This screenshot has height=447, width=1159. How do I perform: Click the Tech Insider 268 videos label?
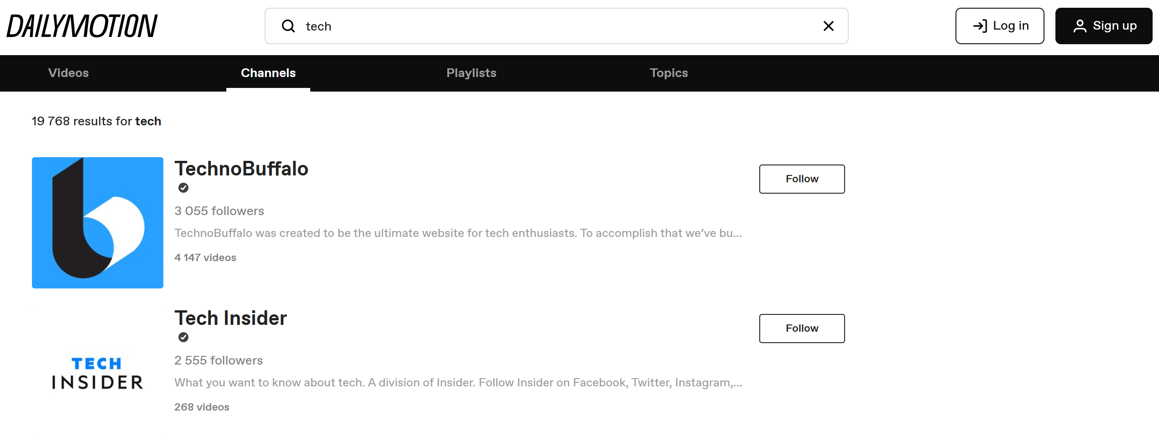click(x=202, y=407)
